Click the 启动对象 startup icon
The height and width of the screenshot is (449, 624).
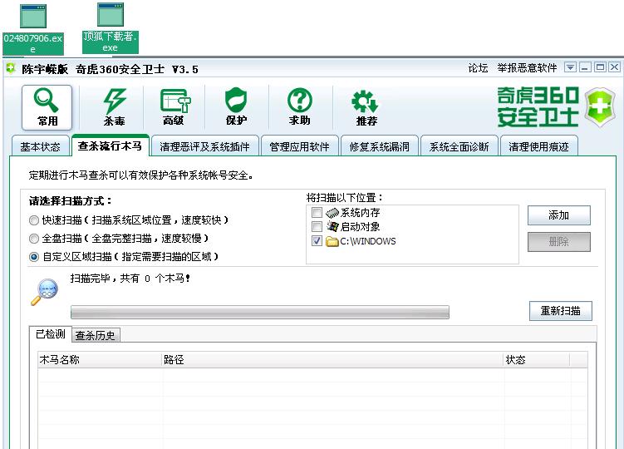332,226
